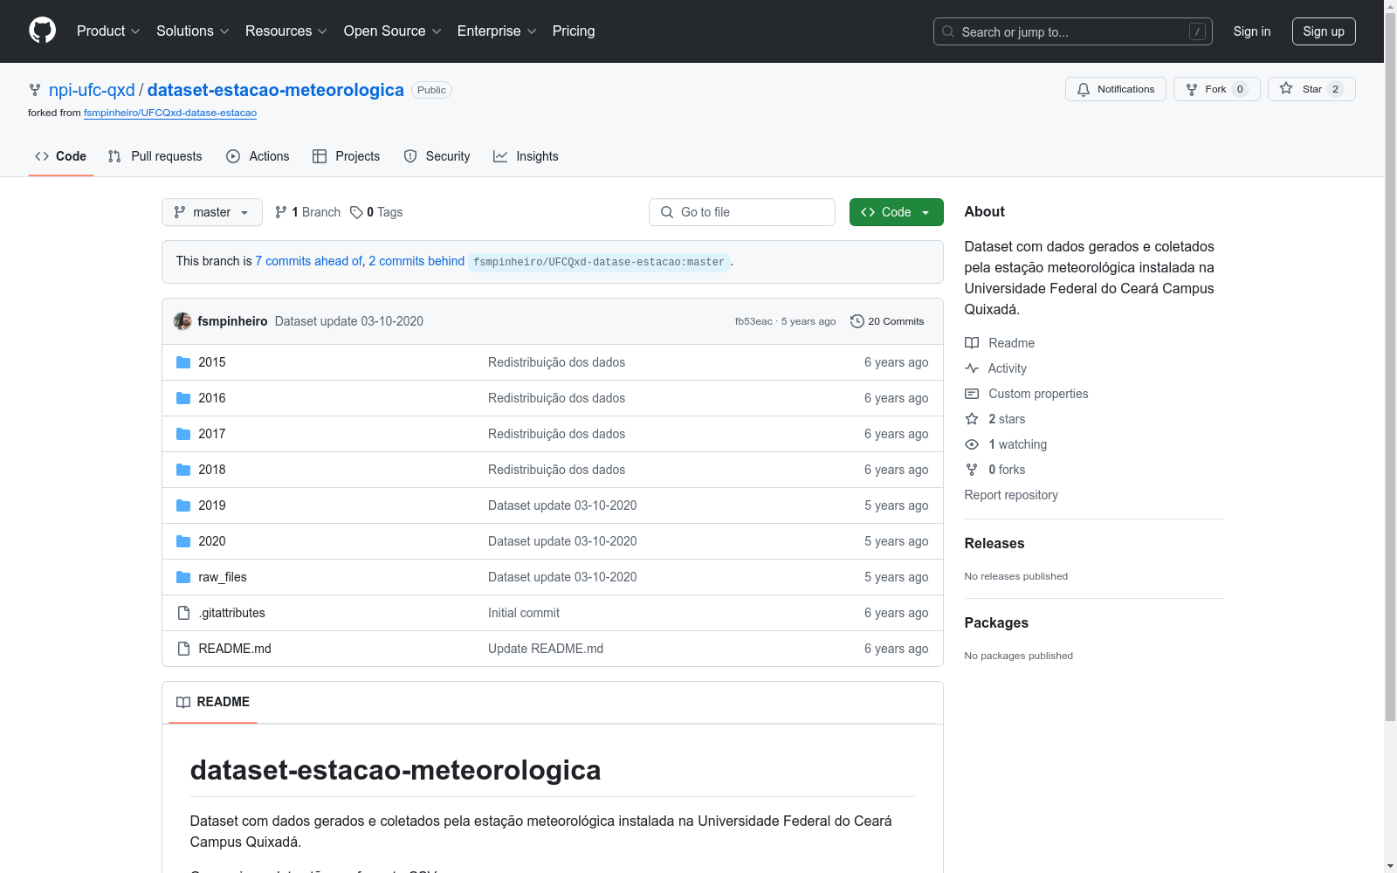
Task: Click the Activity pulse icon
Action: click(972, 368)
